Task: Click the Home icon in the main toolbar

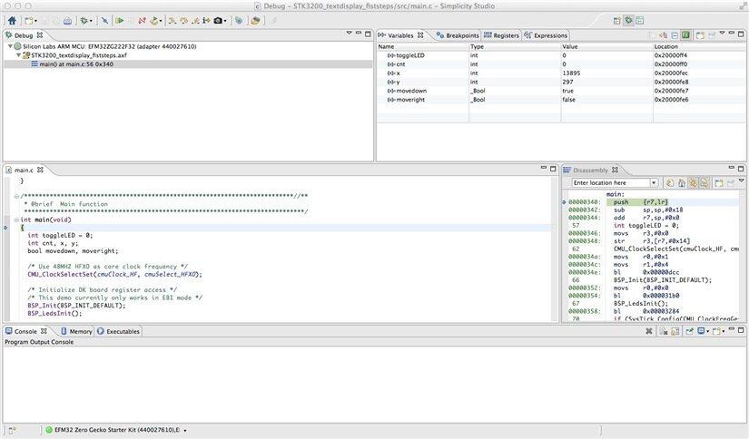Action: tap(11, 19)
